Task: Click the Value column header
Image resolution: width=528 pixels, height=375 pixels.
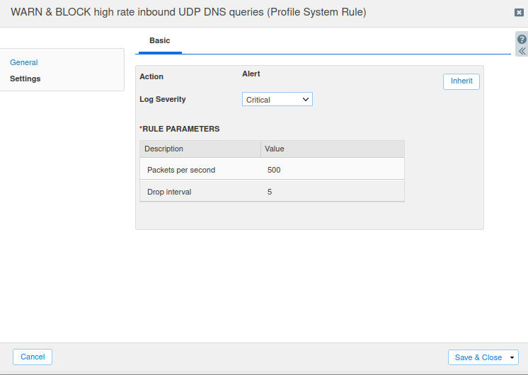Action: click(x=275, y=149)
